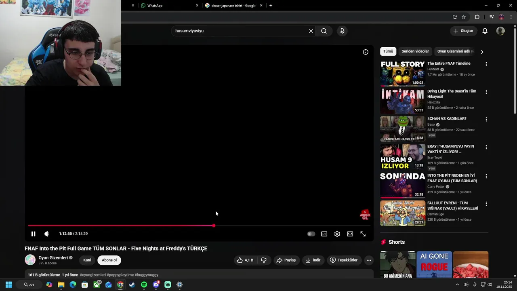Open the AI GONE ROGUE short
Viewport: 517px width, 291px height.
point(434,265)
